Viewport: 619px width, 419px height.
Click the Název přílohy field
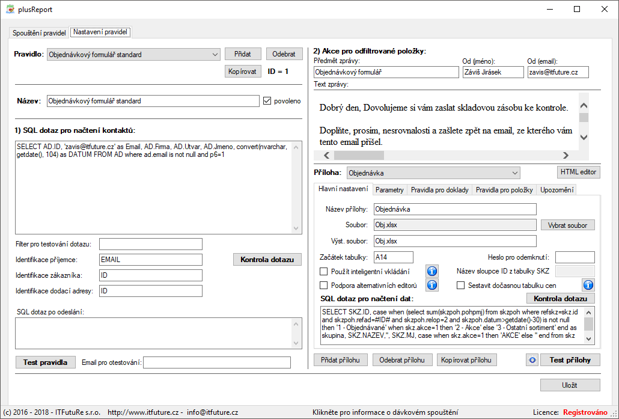455,209
